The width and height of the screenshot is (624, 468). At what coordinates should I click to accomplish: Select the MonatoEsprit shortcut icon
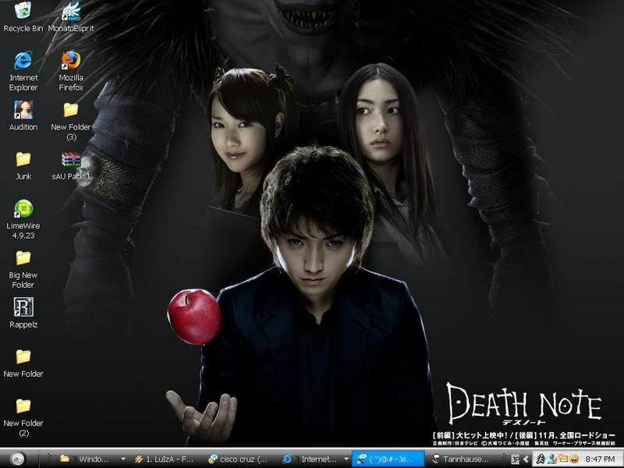click(71, 16)
